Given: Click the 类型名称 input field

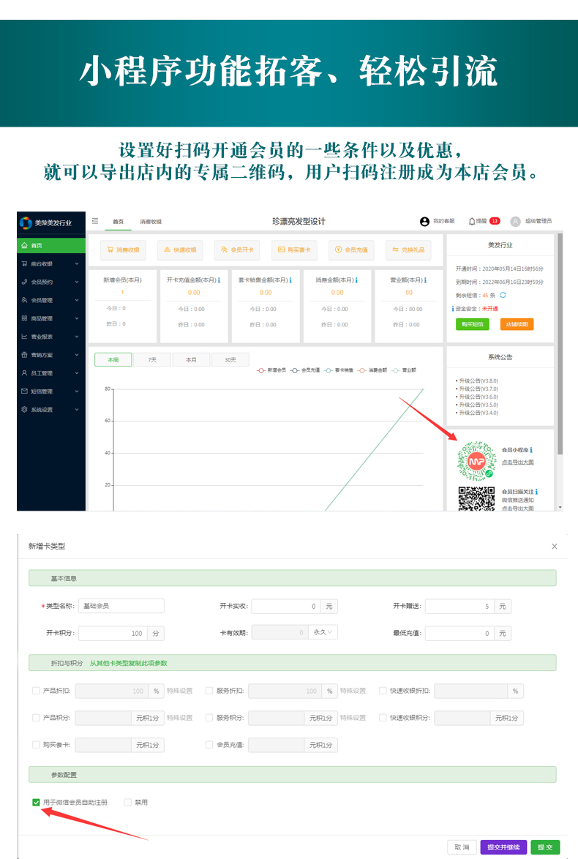Looking at the screenshot, I should 121,606.
